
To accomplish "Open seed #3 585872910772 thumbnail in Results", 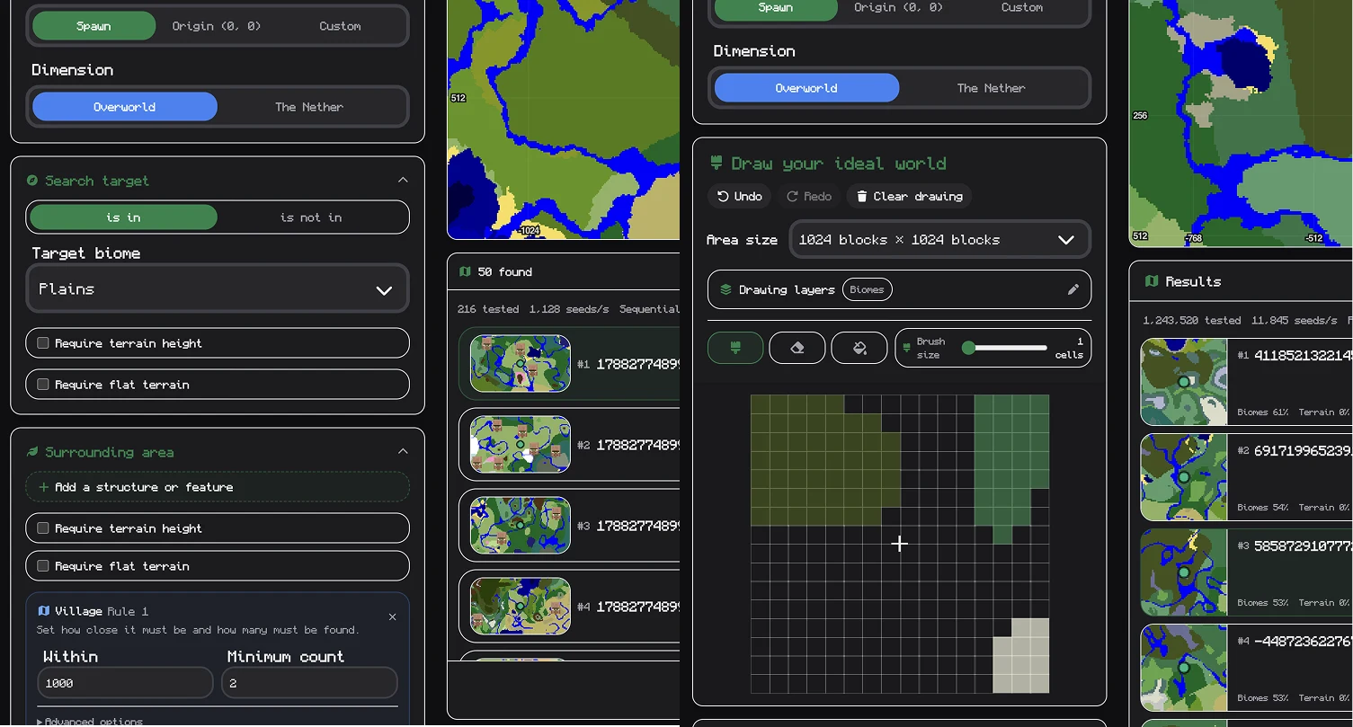I will [x=1184, y=572].
